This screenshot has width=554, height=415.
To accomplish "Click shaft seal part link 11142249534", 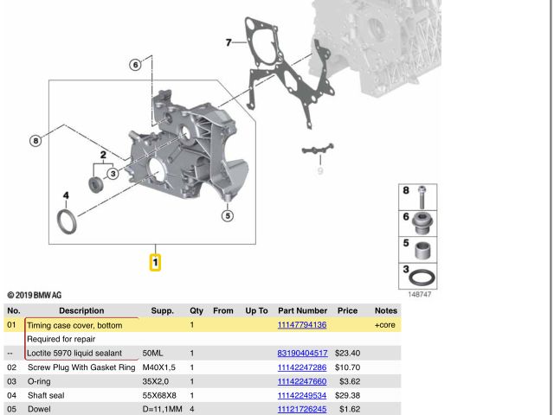I will 301,395.
